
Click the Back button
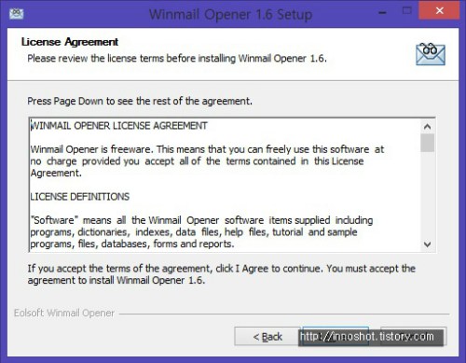tap(267, 337)
